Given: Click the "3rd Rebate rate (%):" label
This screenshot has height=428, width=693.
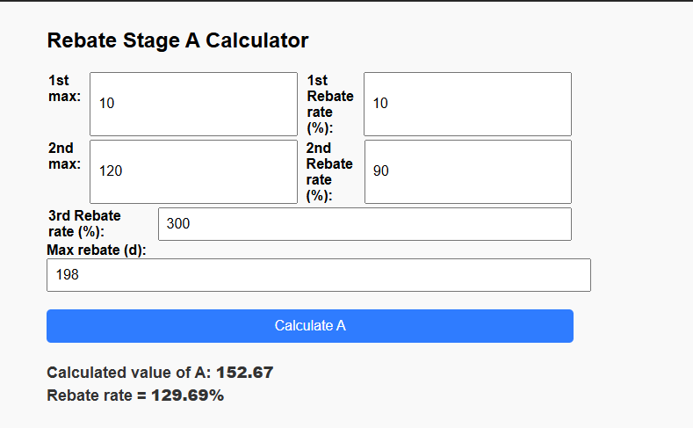Looking at the screenshot, I should [84, 223].
